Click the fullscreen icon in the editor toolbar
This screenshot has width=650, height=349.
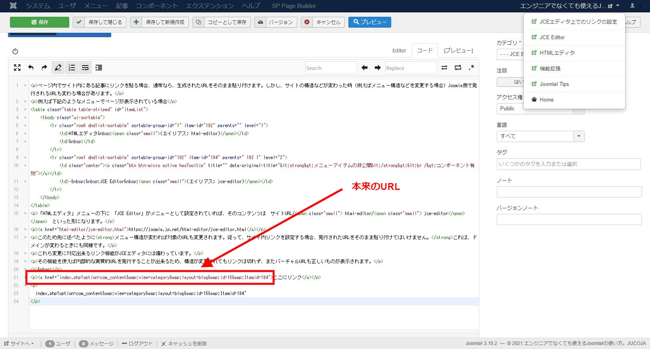[x=17, y=68]
